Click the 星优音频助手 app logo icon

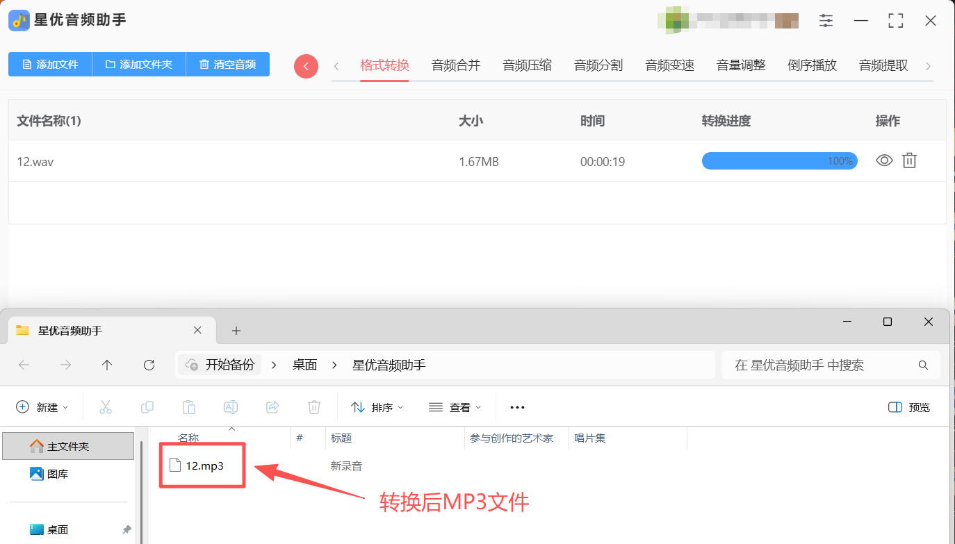pyautogui.click(x=19, y=20)
